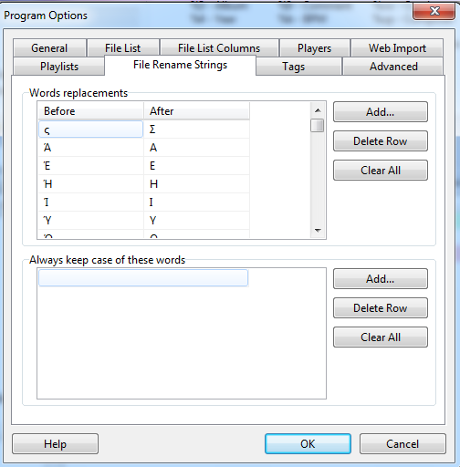Viewport: 460px width, 467px height.
Task: Open the Advanced tab
Action: coord(393,67)
